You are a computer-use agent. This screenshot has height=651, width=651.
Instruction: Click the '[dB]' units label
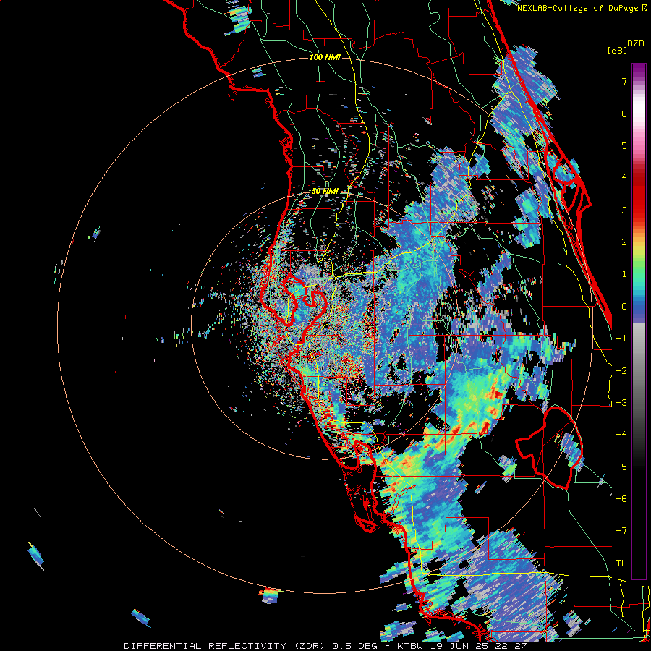coord(618,50)
